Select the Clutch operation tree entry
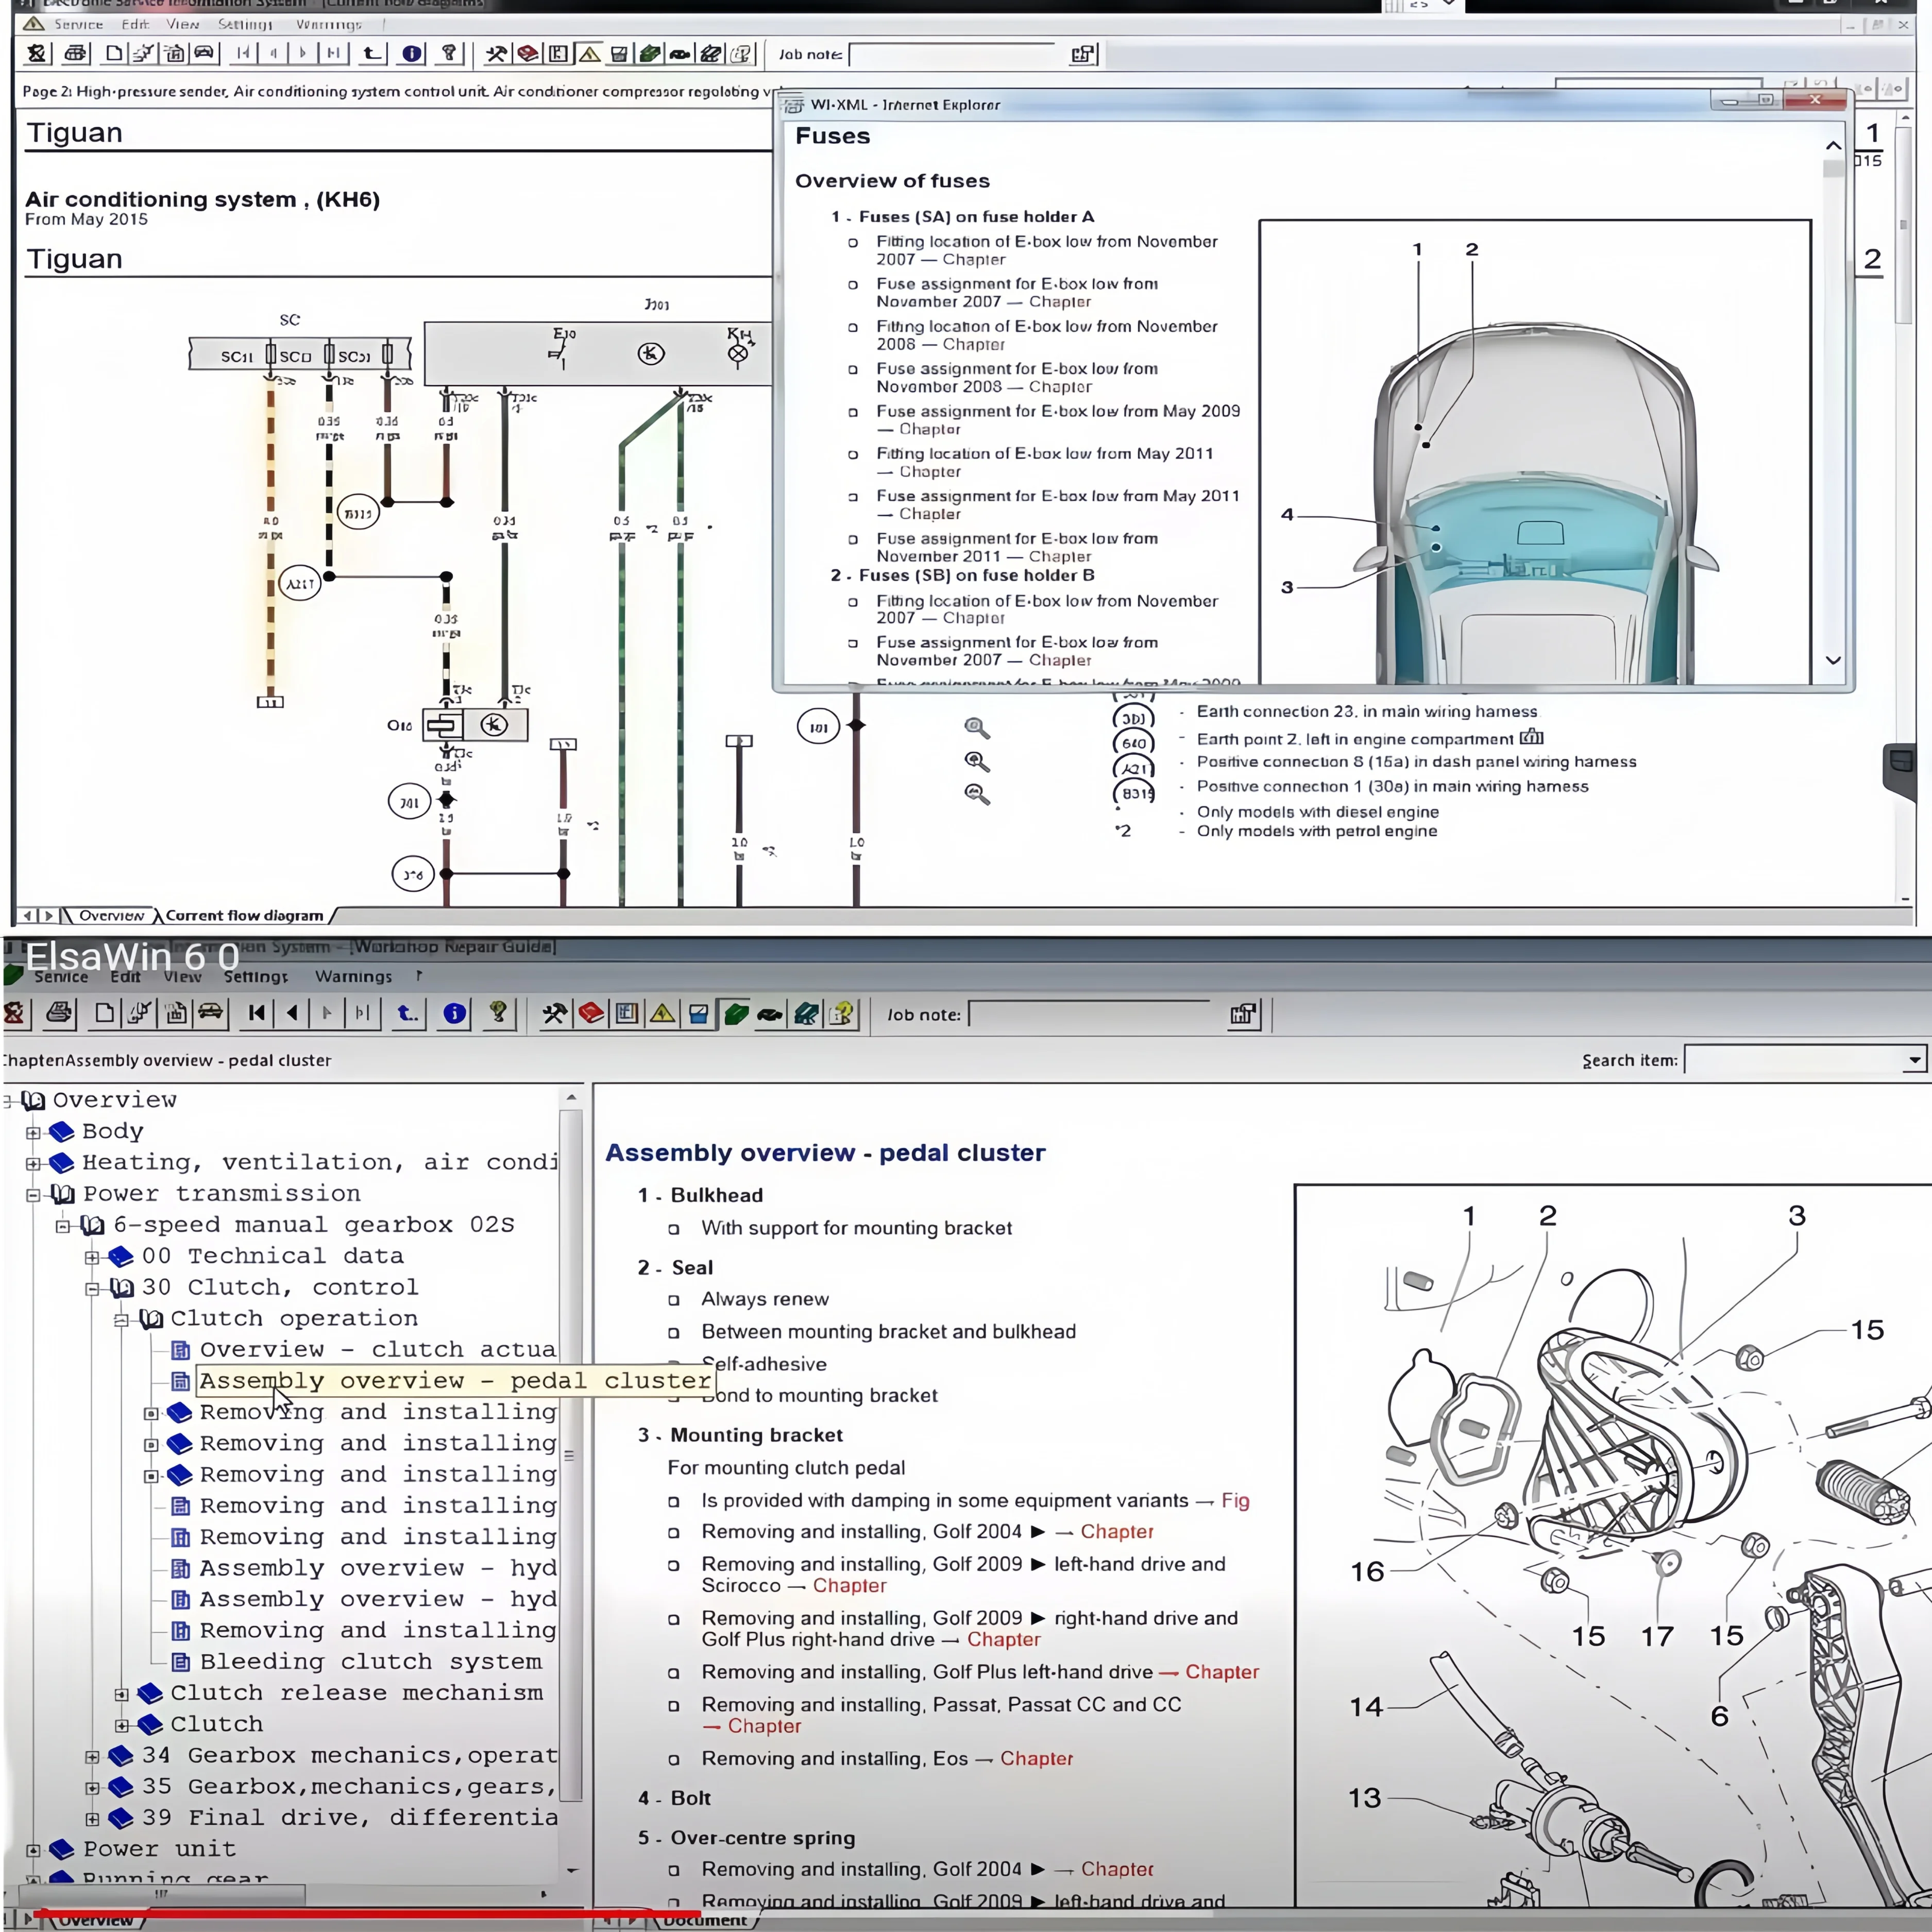Viewport: 1932px width, 1932px height. point(294,1319)
